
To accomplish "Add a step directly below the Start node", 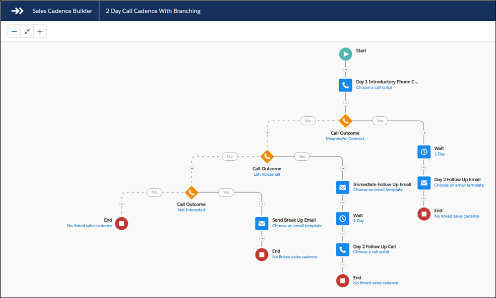I will 346,69.
